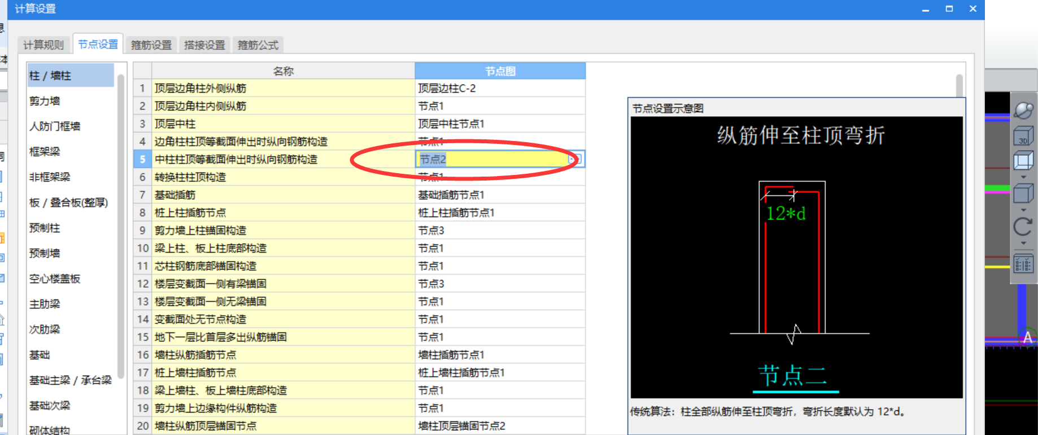Select 次肋梁 category
Viewport: 1038px width, 435px height.
pyautogui.click(x=71, y=329)
